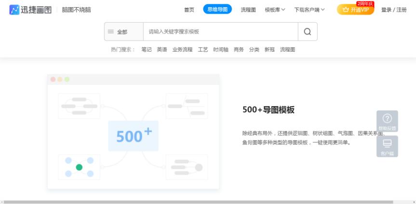The width and height of the screenshot is (416, 204).
Task: Open the 流程图 navigation item
Action: click(x=248, y=10)
